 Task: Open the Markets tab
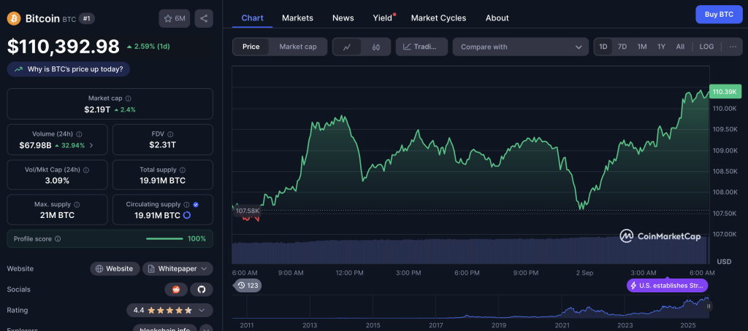point(298,18)
